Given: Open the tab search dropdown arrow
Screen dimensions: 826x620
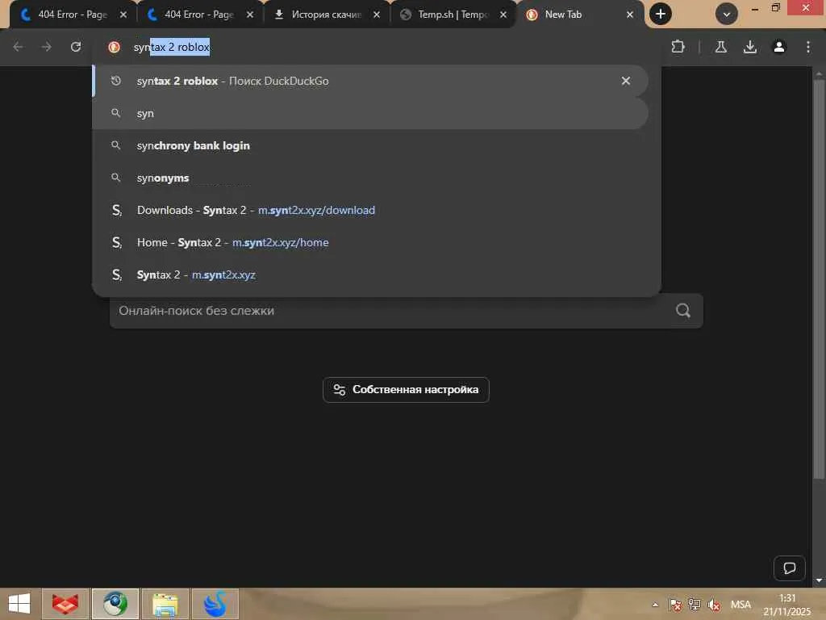Looking at the screenshot, I should coord(727,15).
